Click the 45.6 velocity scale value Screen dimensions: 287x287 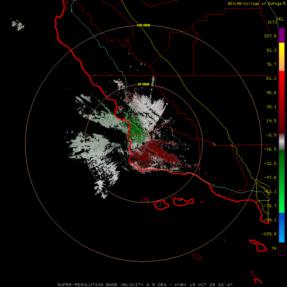(x=271, y=92)
